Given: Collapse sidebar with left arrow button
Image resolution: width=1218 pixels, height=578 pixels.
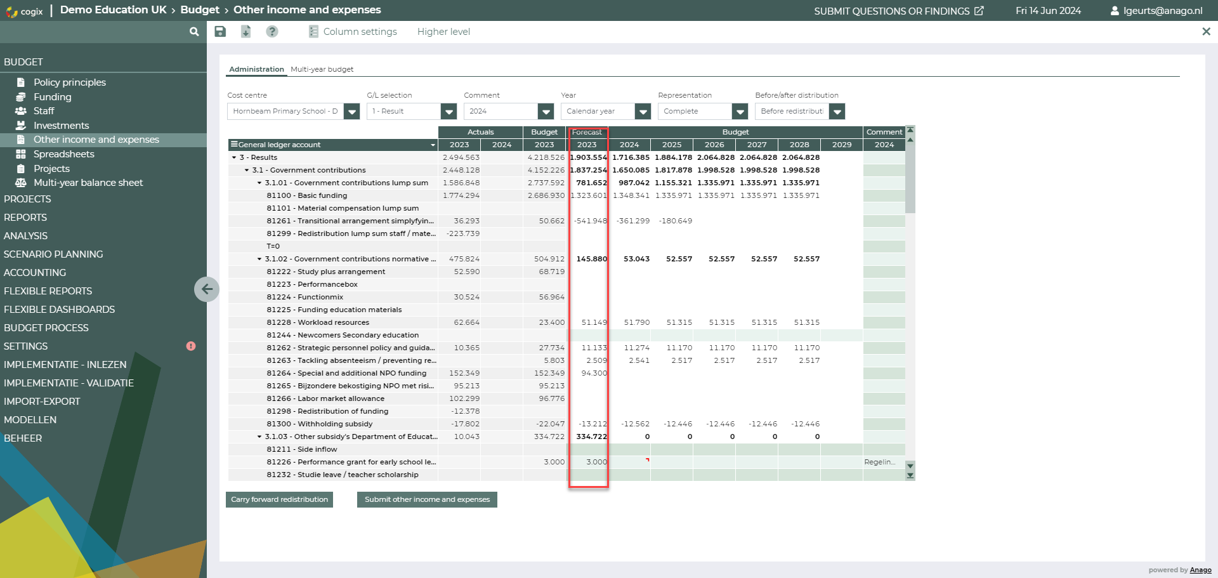Looking at the screenshot, I should (207, 289).
